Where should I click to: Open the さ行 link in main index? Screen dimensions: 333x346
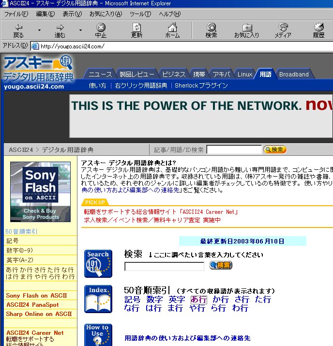(242, 300)
